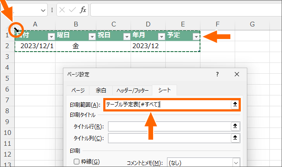The height and width of the screenshot is (167, 282).
Task: Open the Name Box dropdown arrow
Action: click(43, 10)
